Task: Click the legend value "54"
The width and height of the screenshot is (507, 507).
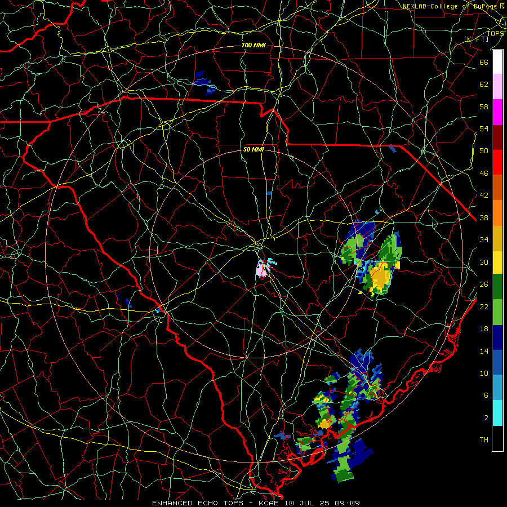Action: click(x=484, y=128)
